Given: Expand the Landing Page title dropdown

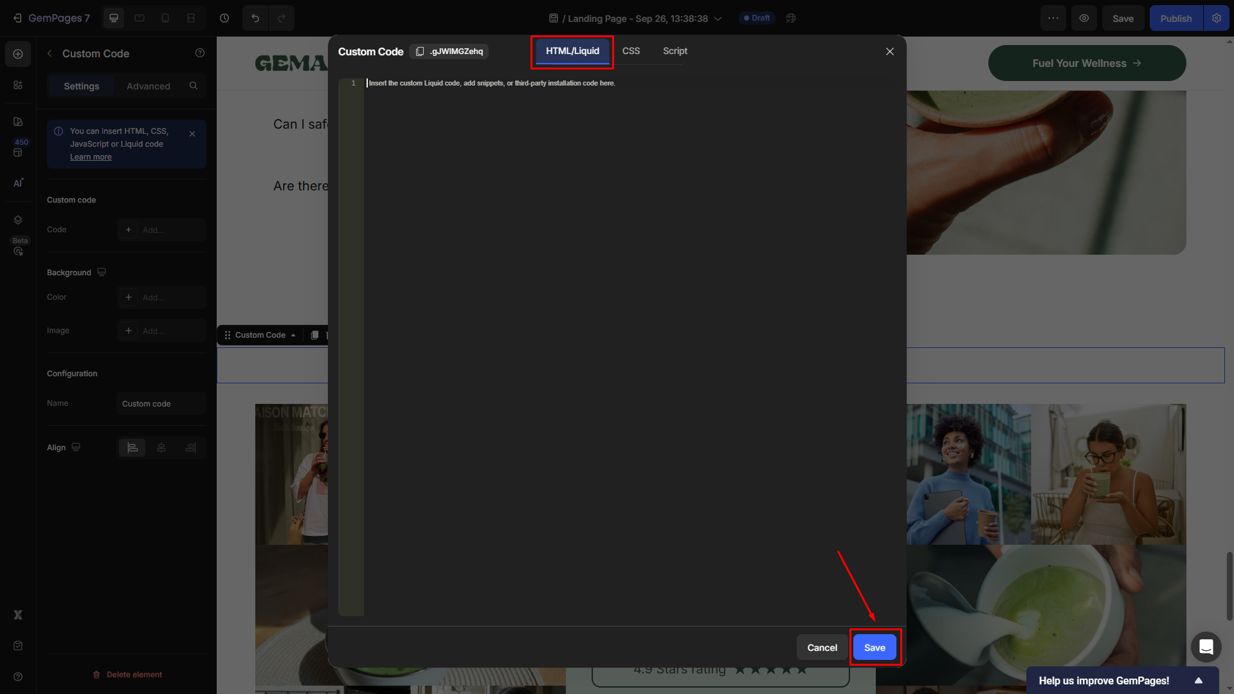Looking at the screenshot, I should coord(718,19).
